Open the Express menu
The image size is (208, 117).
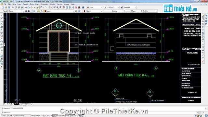[59, 4]
